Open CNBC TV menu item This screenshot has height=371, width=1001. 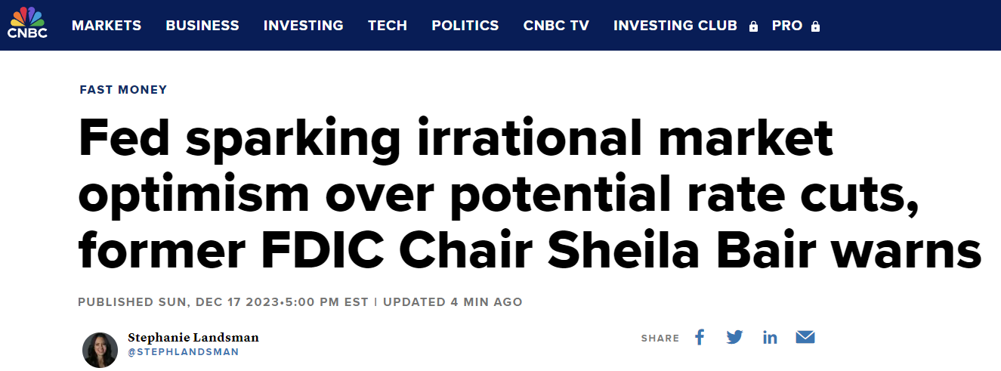click(556, 26)
